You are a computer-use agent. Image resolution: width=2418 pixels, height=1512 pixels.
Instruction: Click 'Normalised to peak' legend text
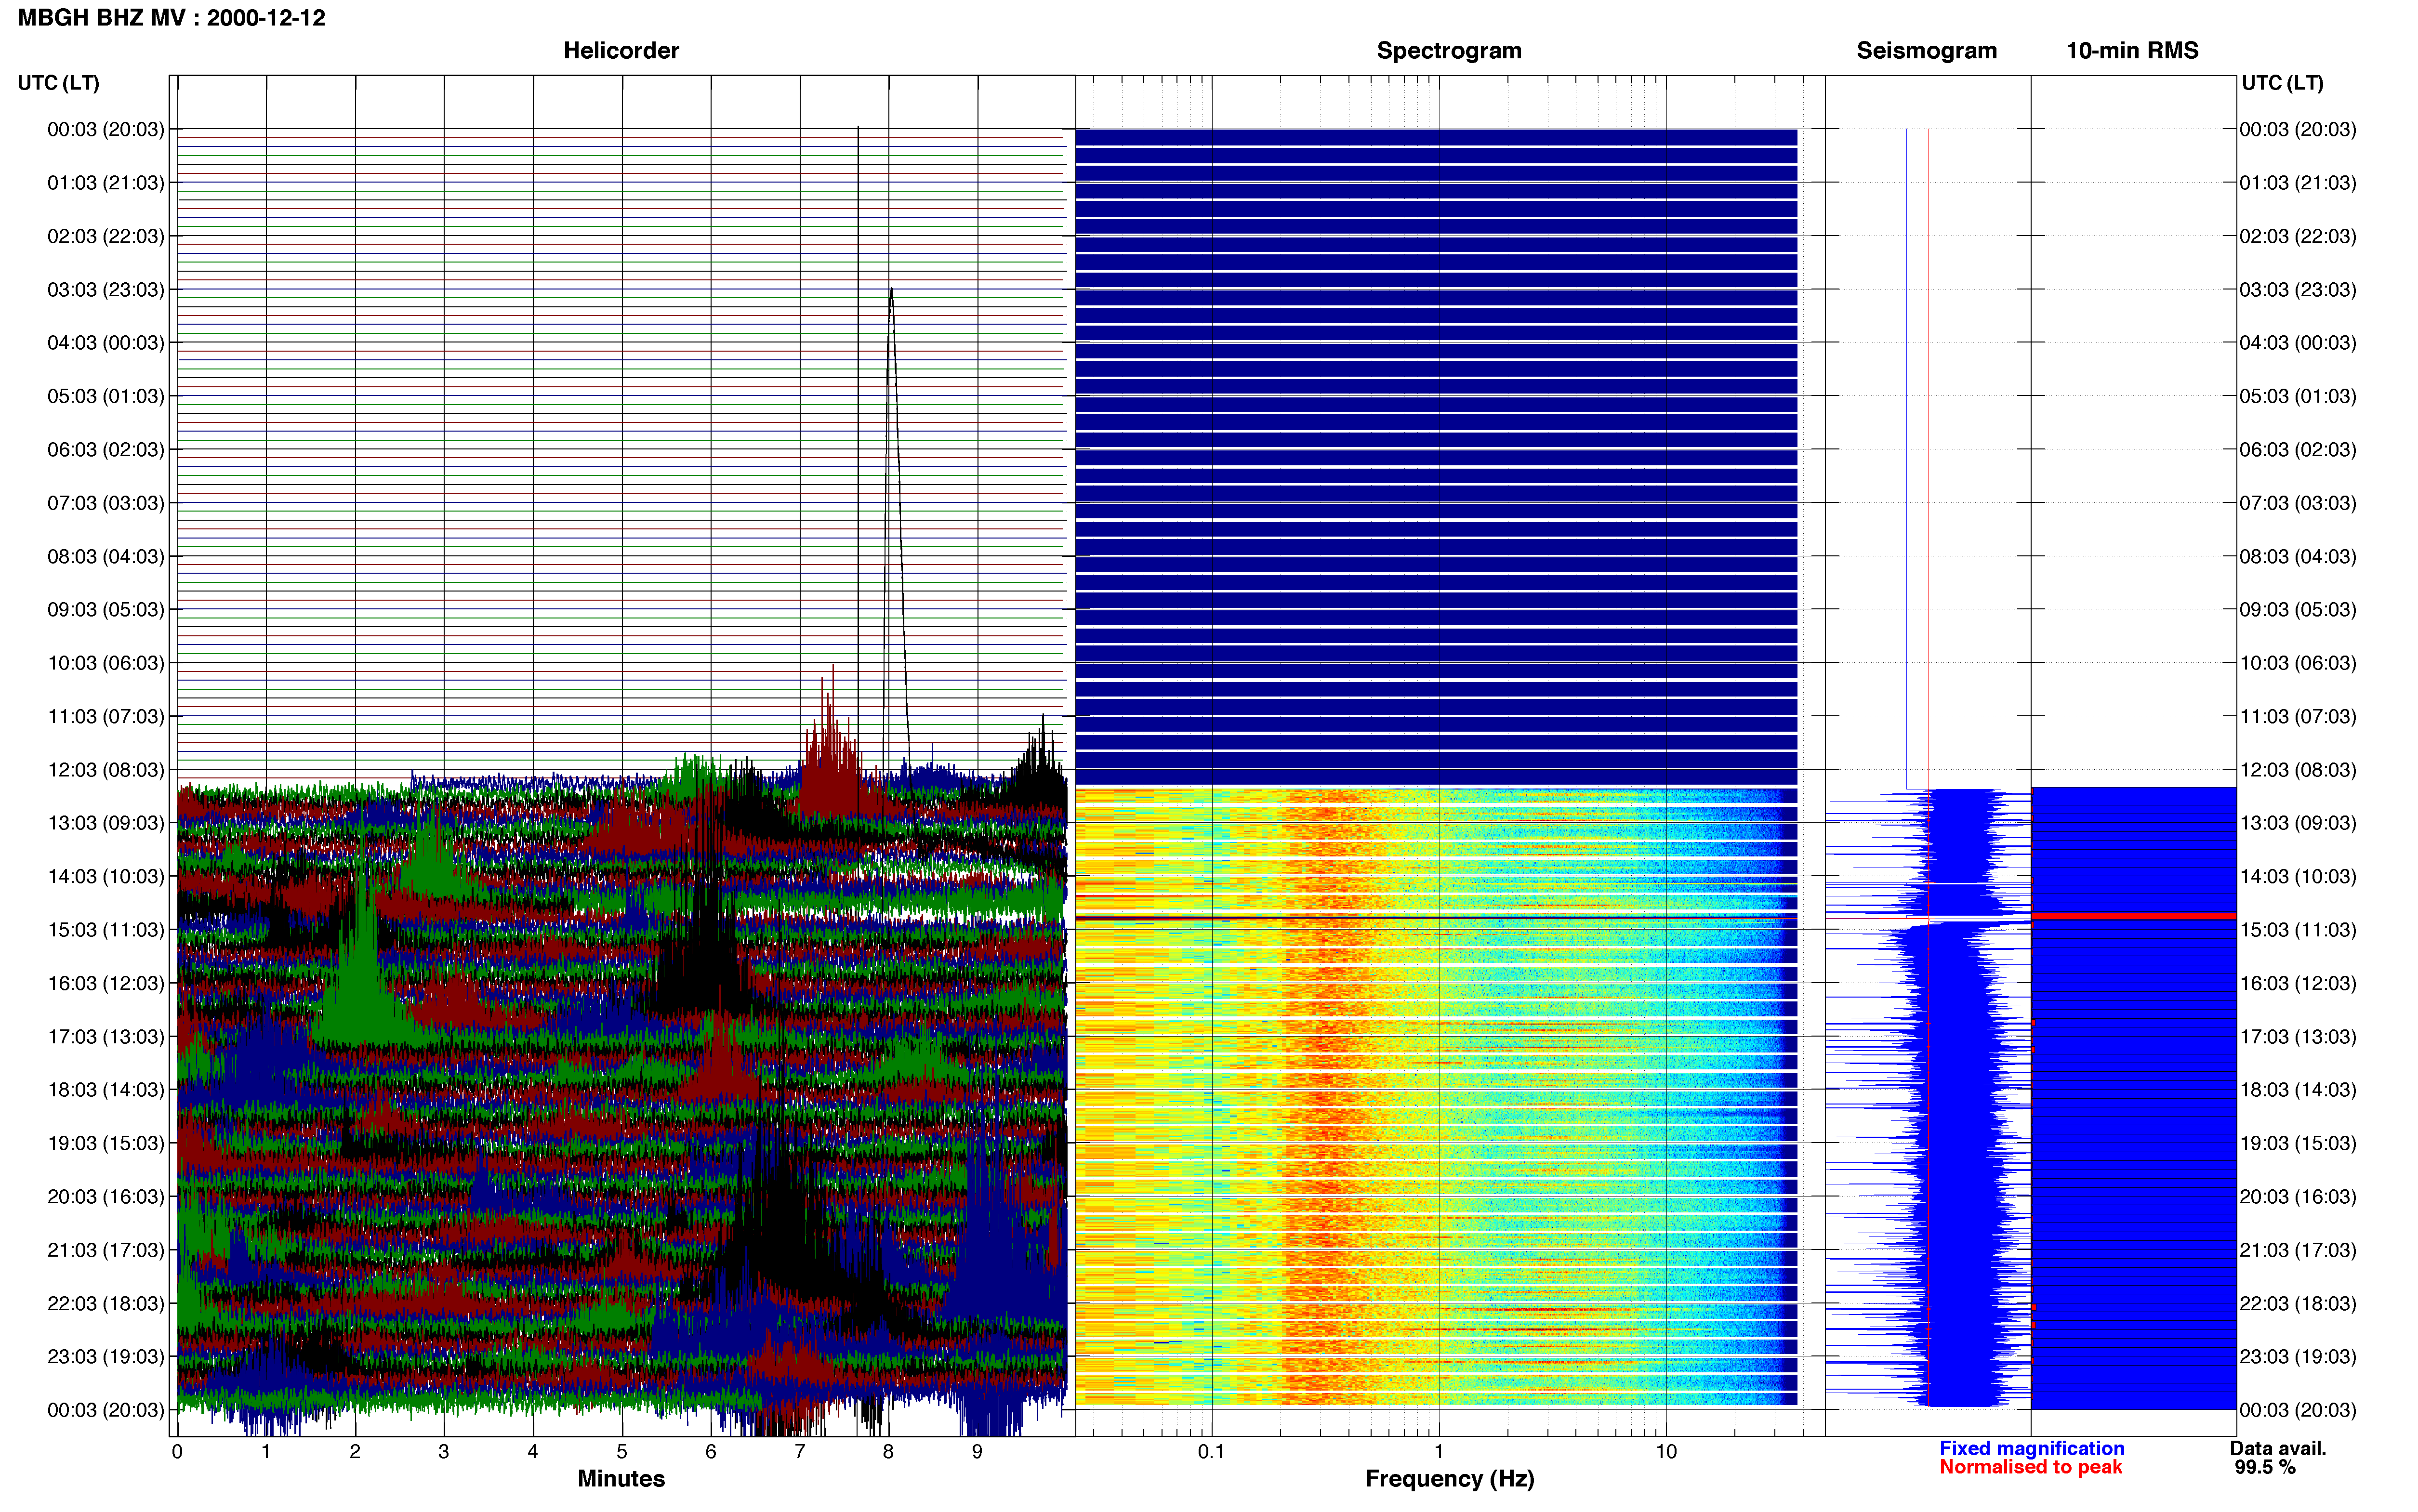pyautogui.click(x=2030, y=1467)
